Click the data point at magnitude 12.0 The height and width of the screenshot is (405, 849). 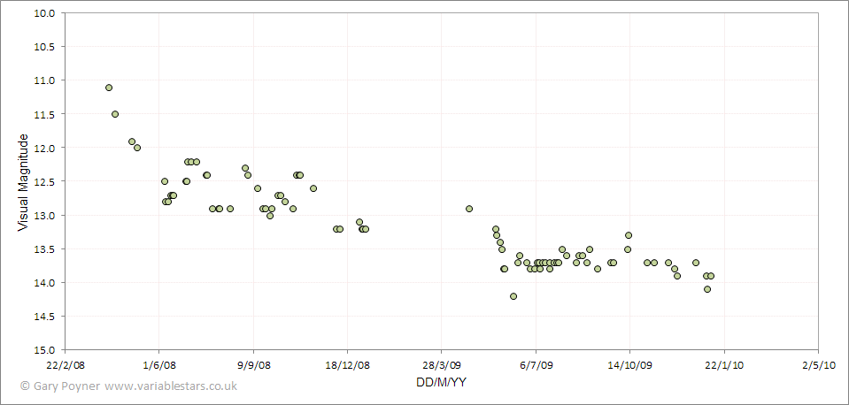137,148
